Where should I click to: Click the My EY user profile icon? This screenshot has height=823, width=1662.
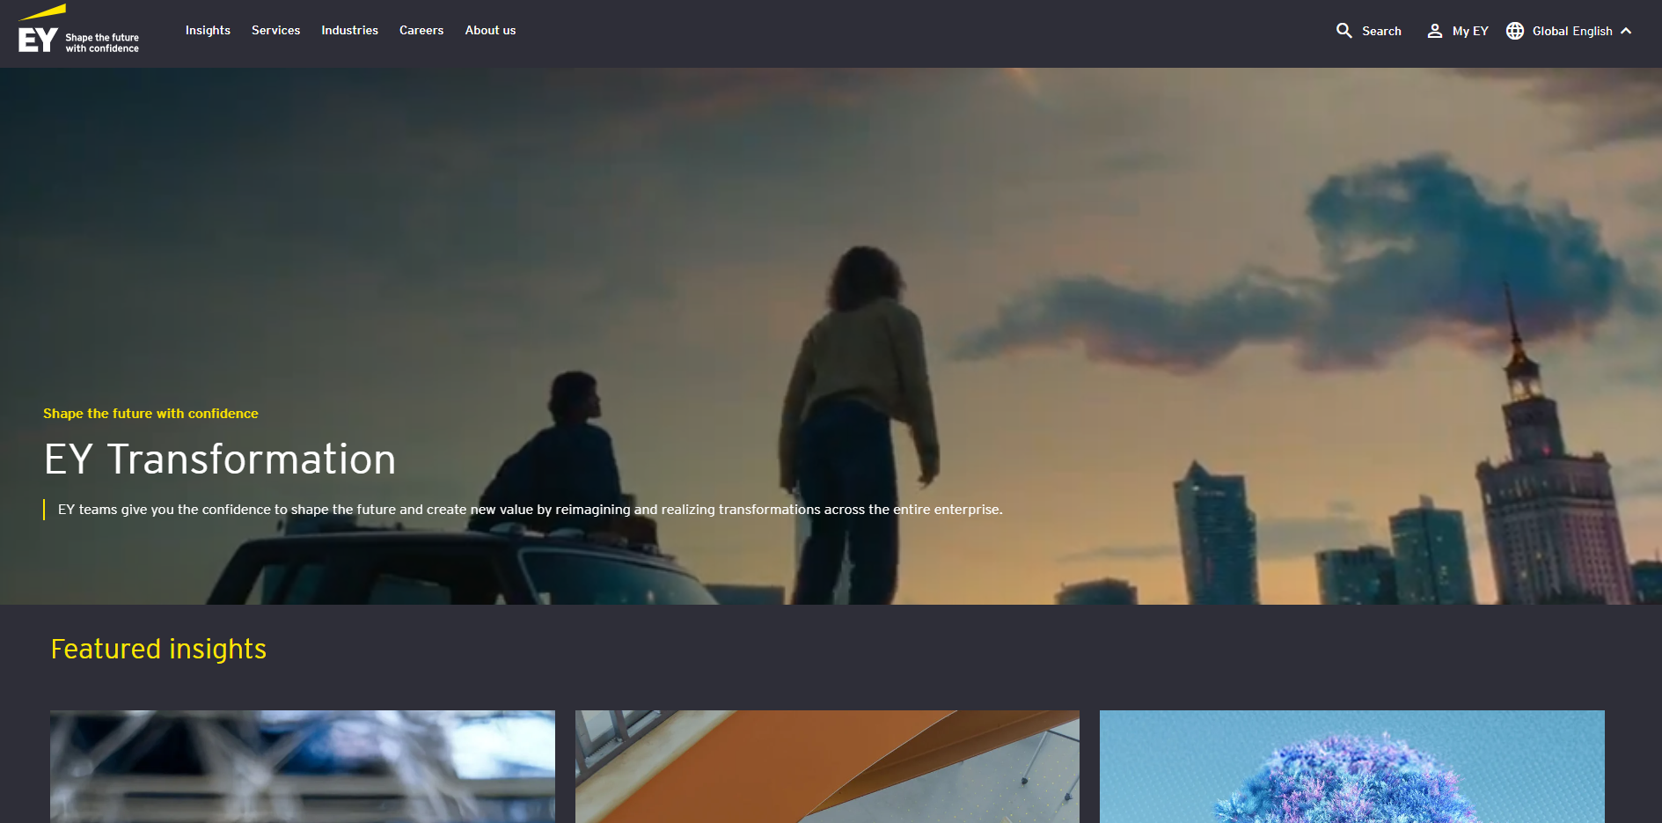tap(1434, 31)
